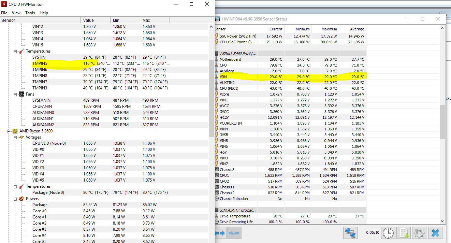Select the SYSTIN temperature row

(x=104, y=57)
